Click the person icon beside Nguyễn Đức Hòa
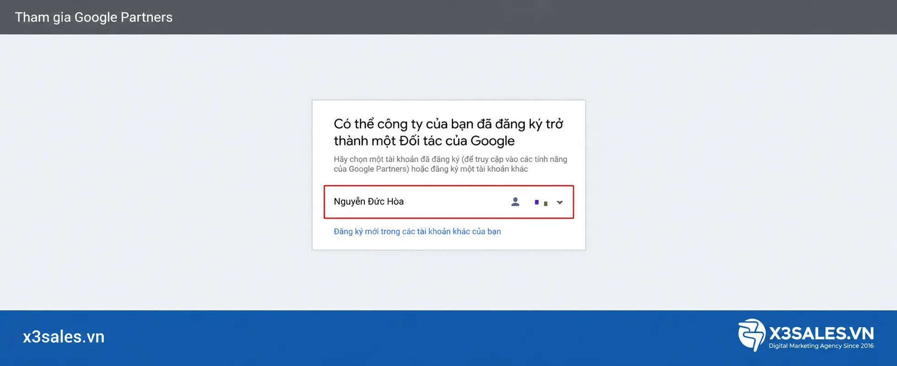This screenshot has height=366, width=897. [515, 202]
